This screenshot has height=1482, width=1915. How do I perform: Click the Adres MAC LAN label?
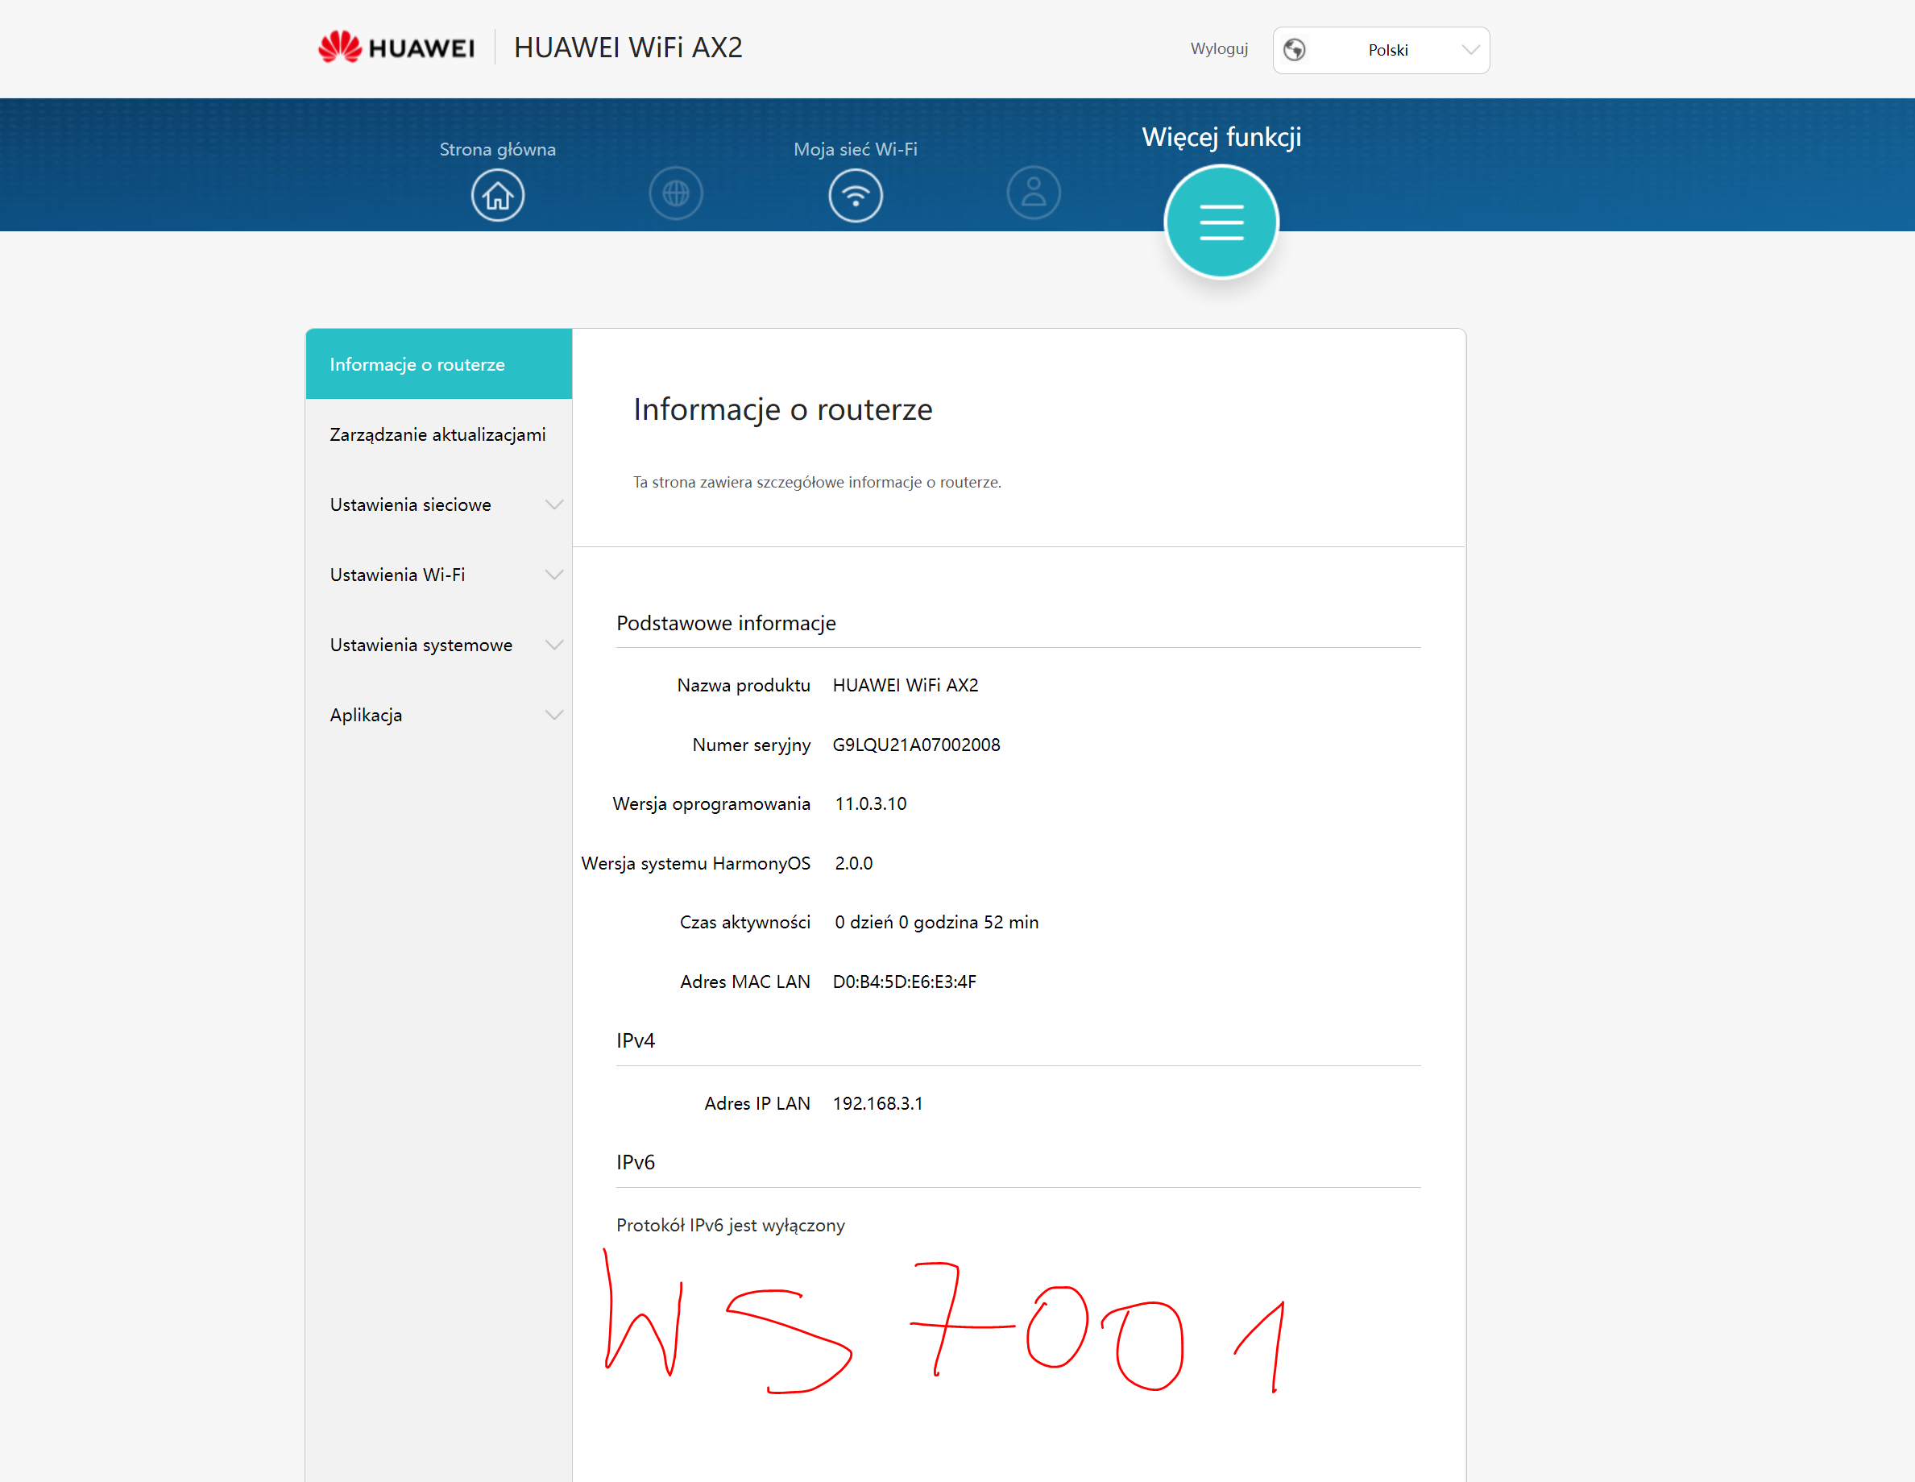(x=745, y=982)
